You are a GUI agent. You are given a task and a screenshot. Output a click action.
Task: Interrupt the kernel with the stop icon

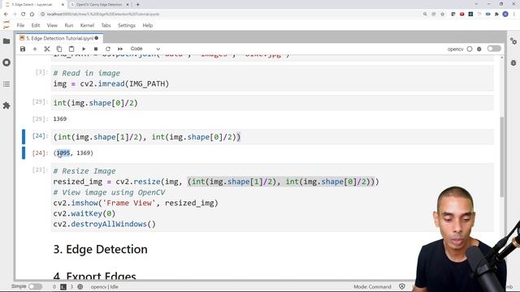(x=96, y=49)
